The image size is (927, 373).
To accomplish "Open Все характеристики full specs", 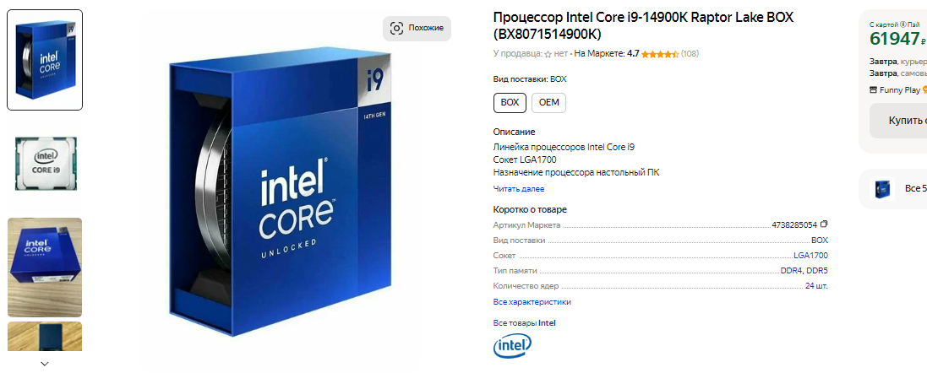I will (532, 301).
